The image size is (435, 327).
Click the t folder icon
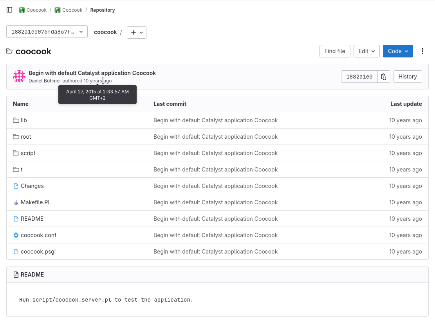[16, 169]
